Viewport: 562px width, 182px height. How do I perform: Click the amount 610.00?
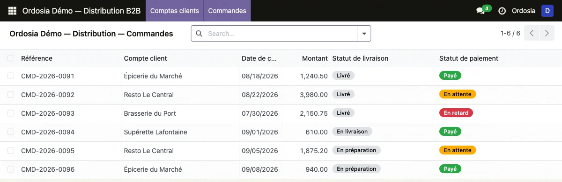click(x=317, y=132)
